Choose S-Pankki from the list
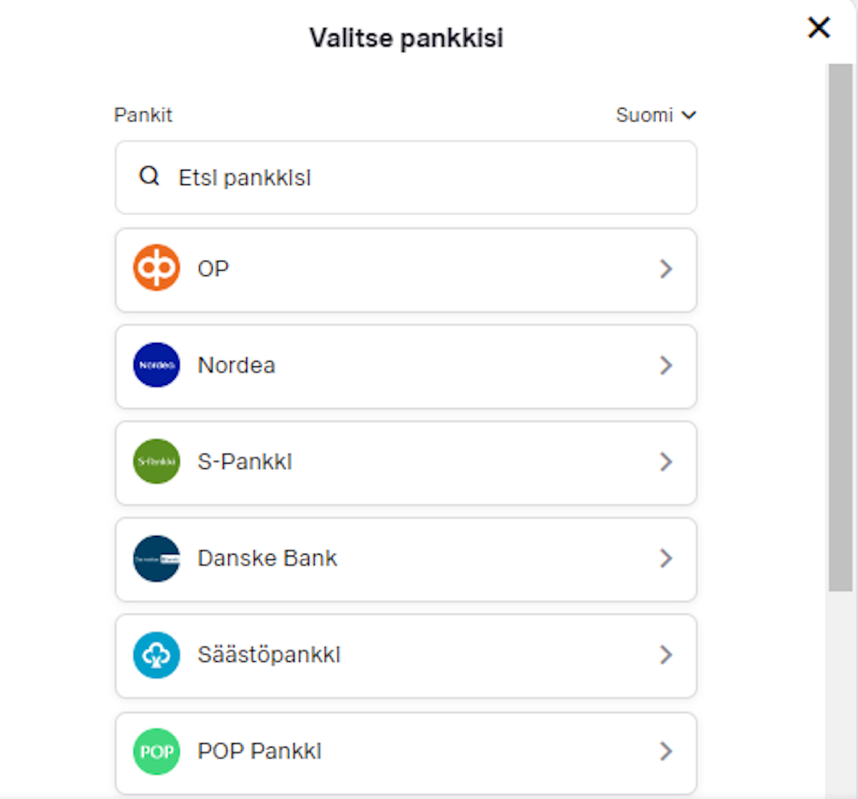Viewport: 858px width, 799px height. click(x=406, y=462)
